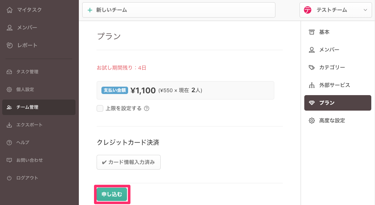The image size is (375, 205).
Task: Click the 申し込む button
Action: (x=112, y=194)
